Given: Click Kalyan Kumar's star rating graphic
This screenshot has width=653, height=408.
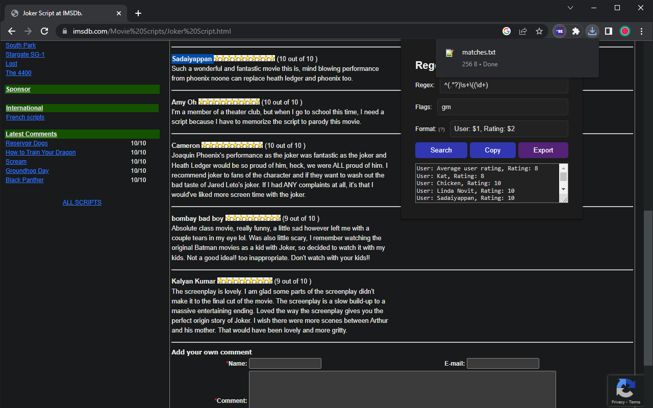Looking at the screenshot, I should click(x=245, y=281).
